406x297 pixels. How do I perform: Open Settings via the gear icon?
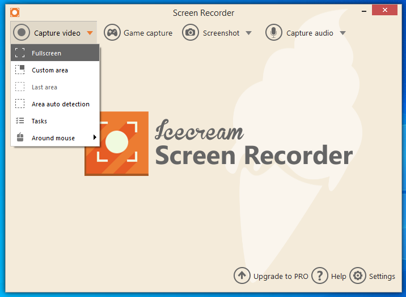coord(358,276)
